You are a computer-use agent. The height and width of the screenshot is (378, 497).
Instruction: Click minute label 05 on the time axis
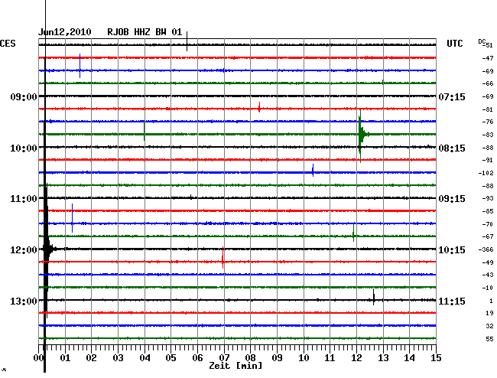point(171,357)
